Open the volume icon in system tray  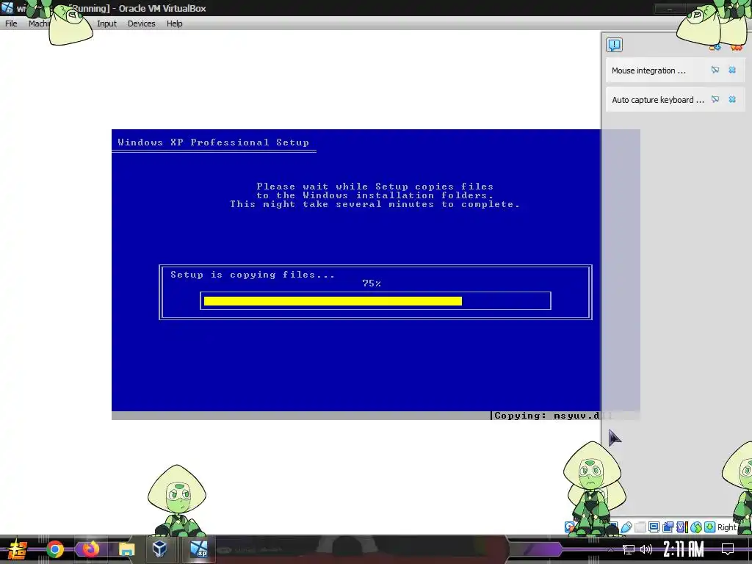[646, 549]
